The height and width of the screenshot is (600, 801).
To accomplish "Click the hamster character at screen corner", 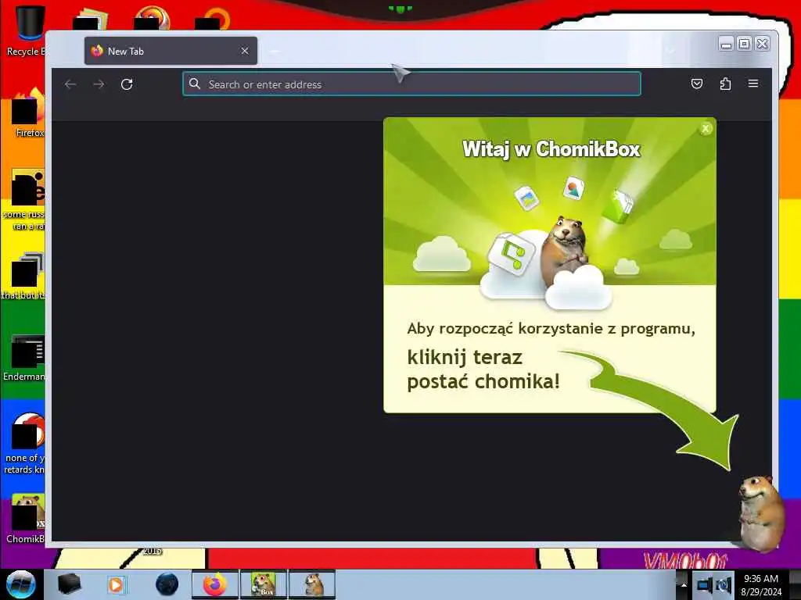I will (761, 514).
